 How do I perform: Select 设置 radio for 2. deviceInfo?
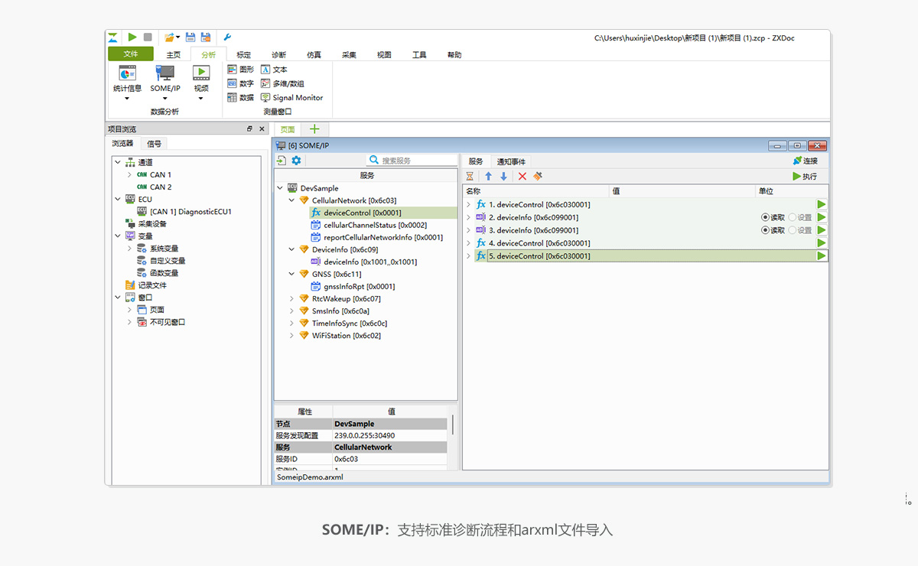[x=793, y=217]
